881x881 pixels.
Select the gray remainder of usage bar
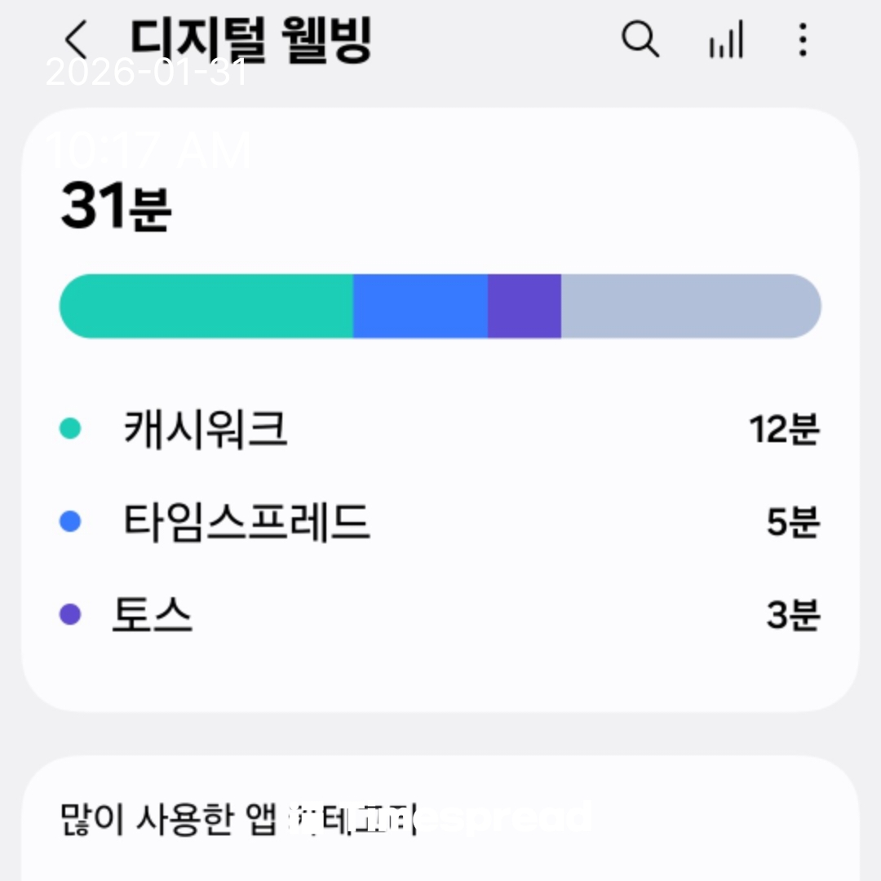(x=689, y=306)
